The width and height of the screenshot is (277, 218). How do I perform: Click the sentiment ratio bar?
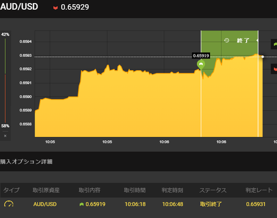click(x=5, y=81)
